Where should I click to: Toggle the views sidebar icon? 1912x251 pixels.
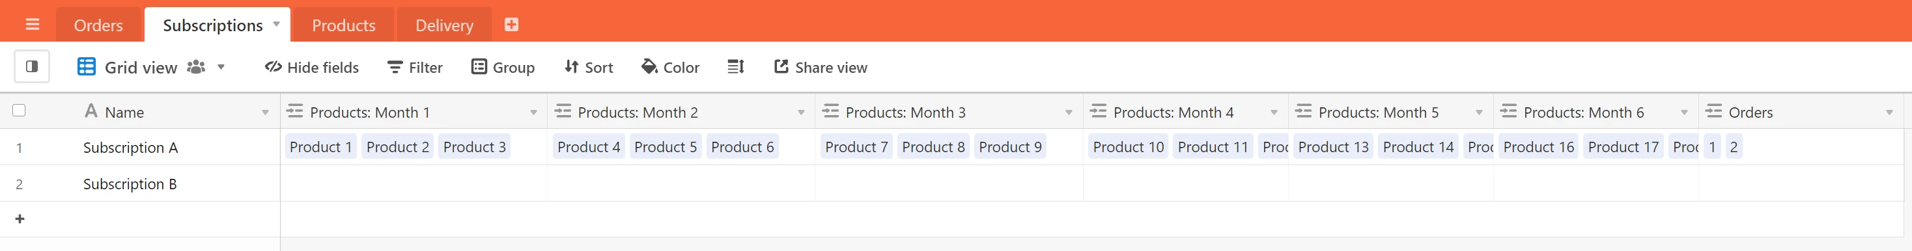pos(32,66)
